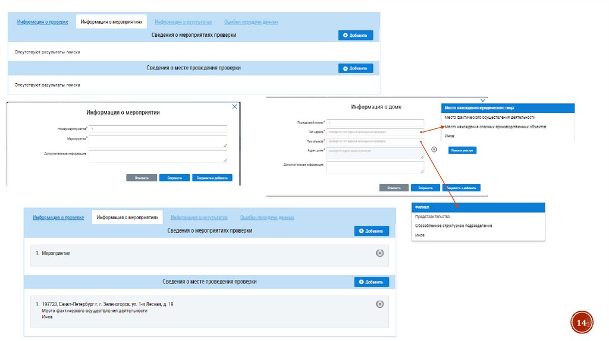
Task: Click «Отменить» in the house info dialog
Action: coord(394,188)
